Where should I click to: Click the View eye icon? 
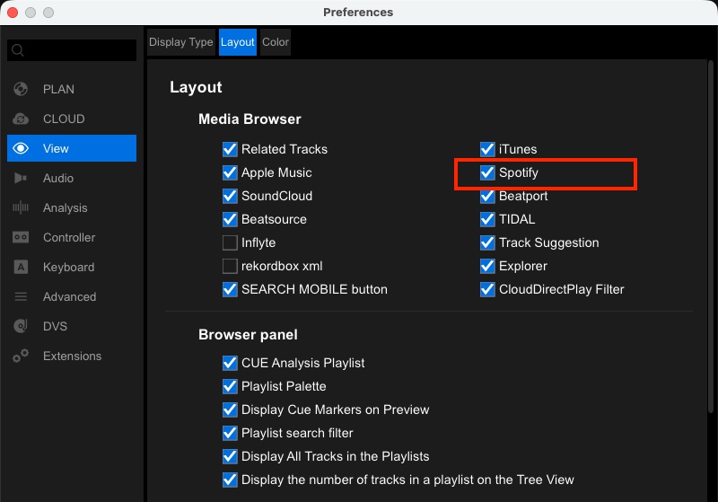pos(21,148)
